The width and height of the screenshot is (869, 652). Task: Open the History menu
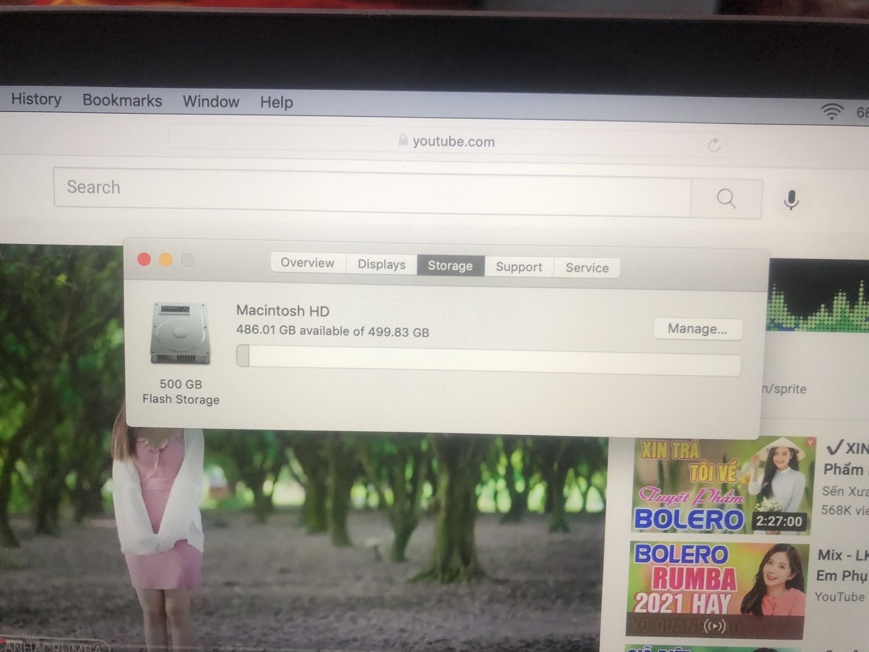[36, 99]
